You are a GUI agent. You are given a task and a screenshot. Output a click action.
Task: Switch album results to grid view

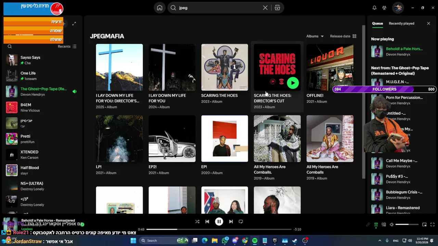[355, 36]
